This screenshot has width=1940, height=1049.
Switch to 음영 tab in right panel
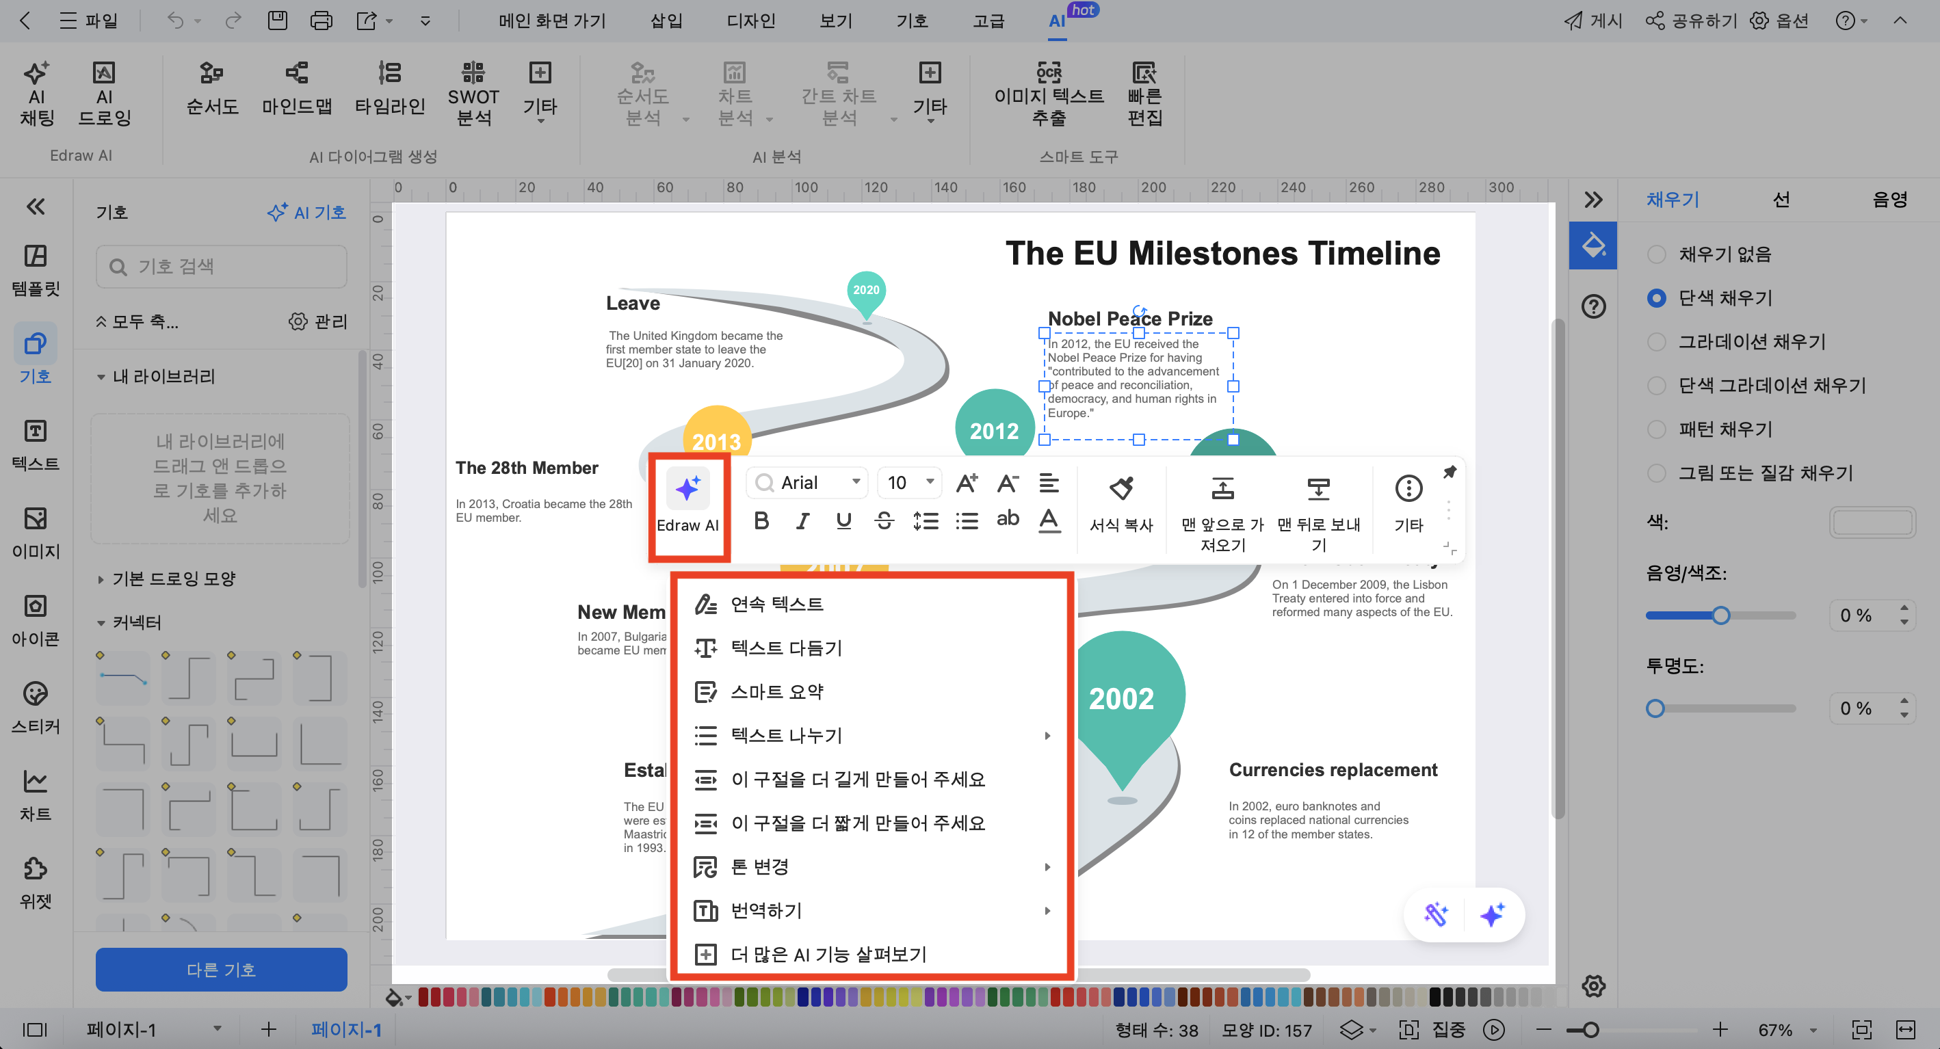[1889, 199]
